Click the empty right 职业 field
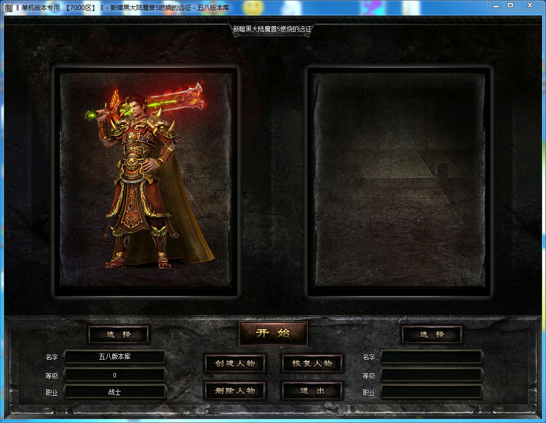This screenshot has height=423, width=546. [x=432, y=393]
